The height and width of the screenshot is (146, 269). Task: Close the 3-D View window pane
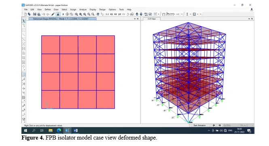click(x=252, y=19)
